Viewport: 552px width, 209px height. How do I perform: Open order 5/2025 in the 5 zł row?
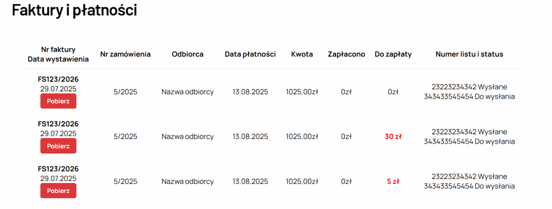tap(125, 181)
